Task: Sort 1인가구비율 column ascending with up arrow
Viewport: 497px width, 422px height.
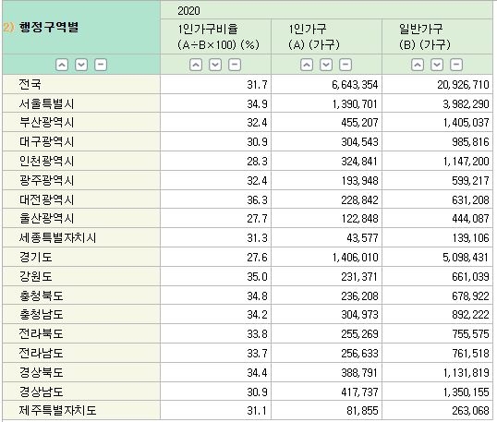Action: pyautogui.click(x=196, y=65)
